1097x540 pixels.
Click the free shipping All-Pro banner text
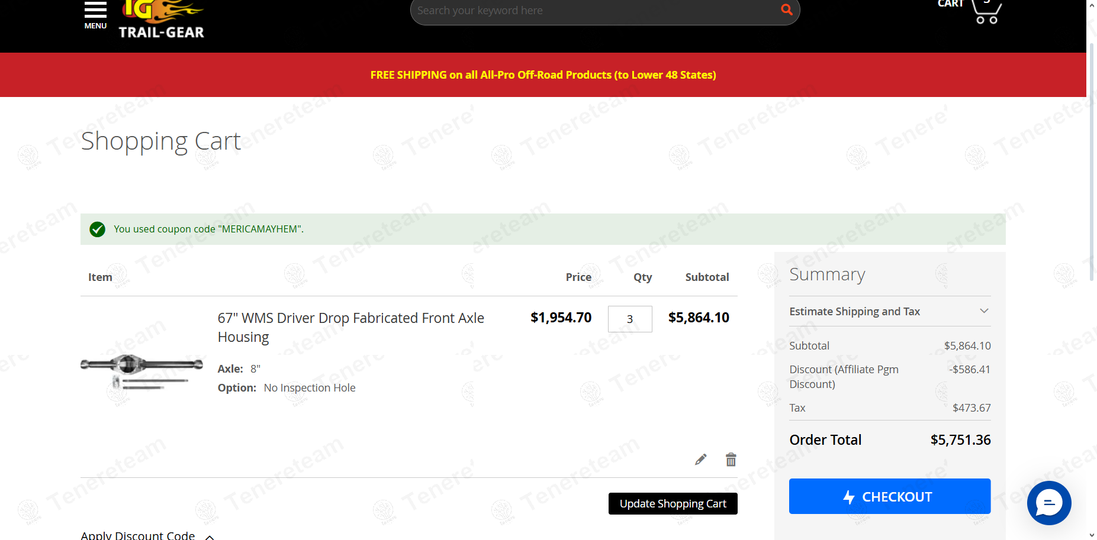(543, 75)
